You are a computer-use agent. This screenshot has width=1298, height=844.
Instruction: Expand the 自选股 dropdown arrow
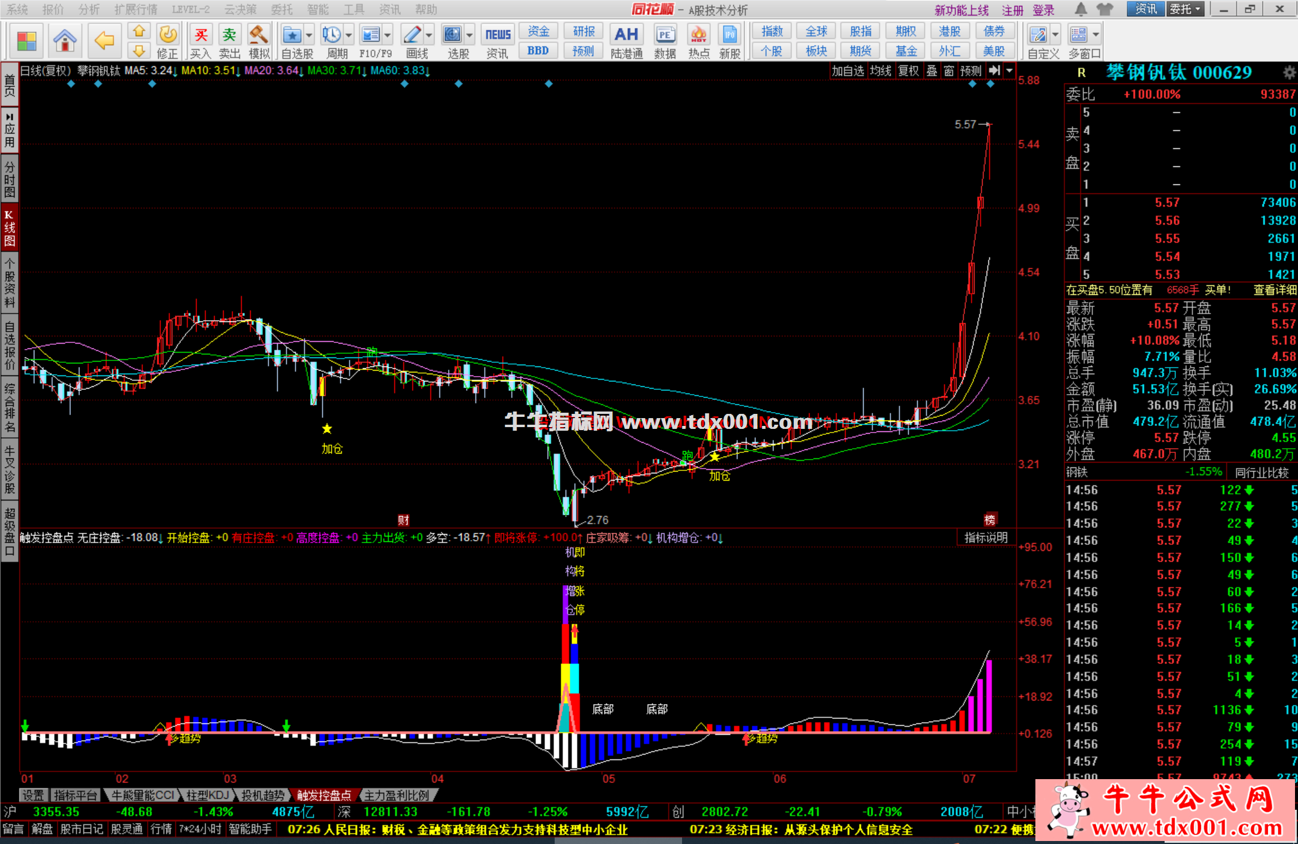309,35
